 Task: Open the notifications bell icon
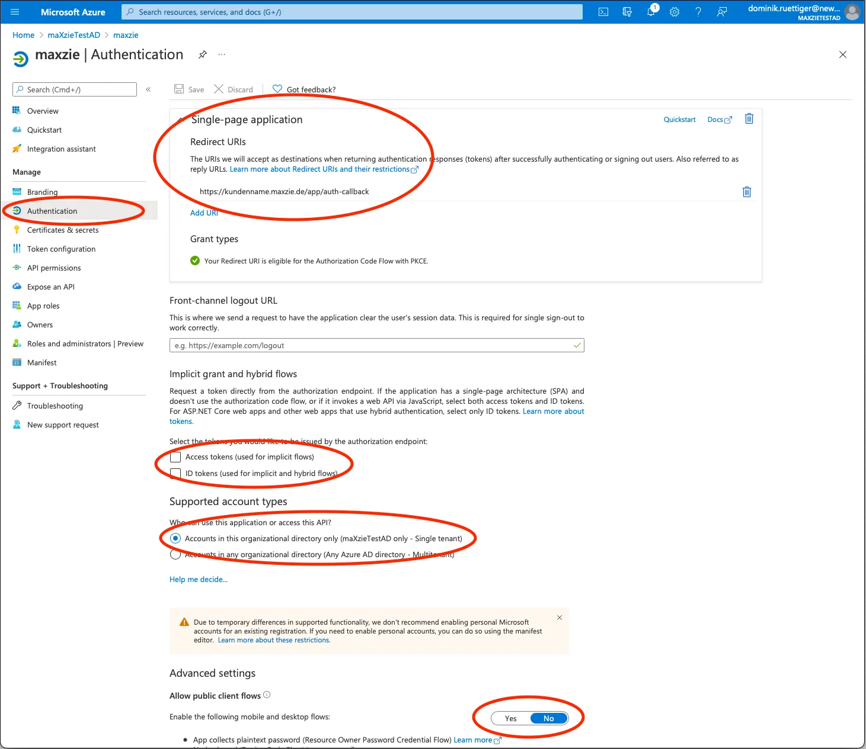(x=651, y=12)
